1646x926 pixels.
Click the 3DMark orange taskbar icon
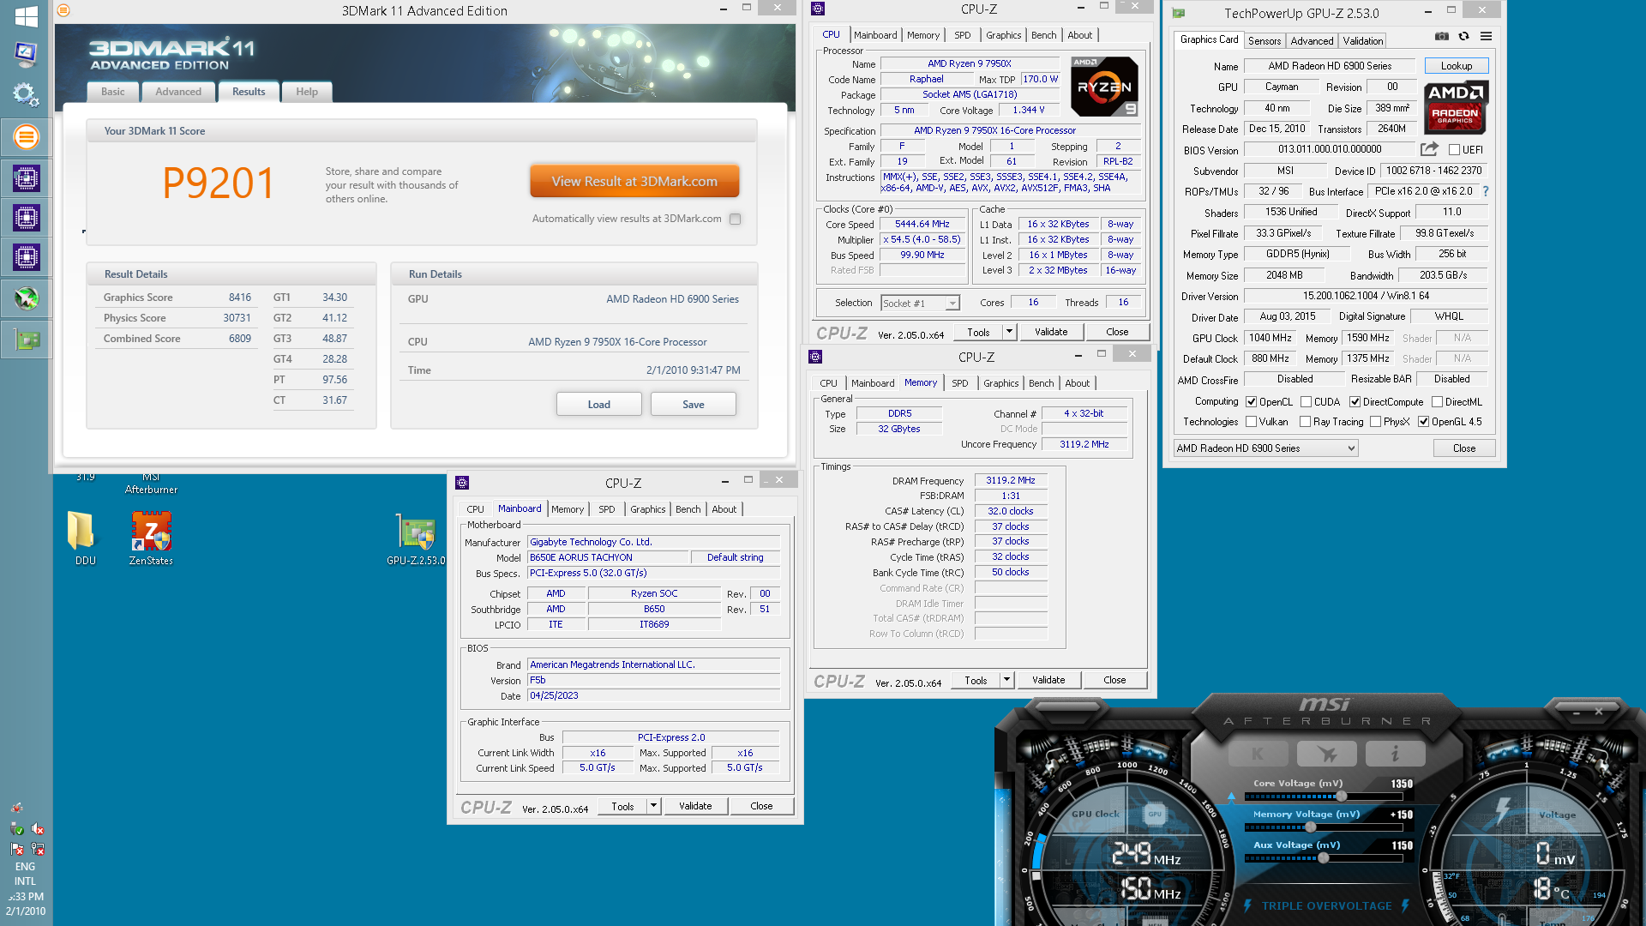tap(26, 136)
